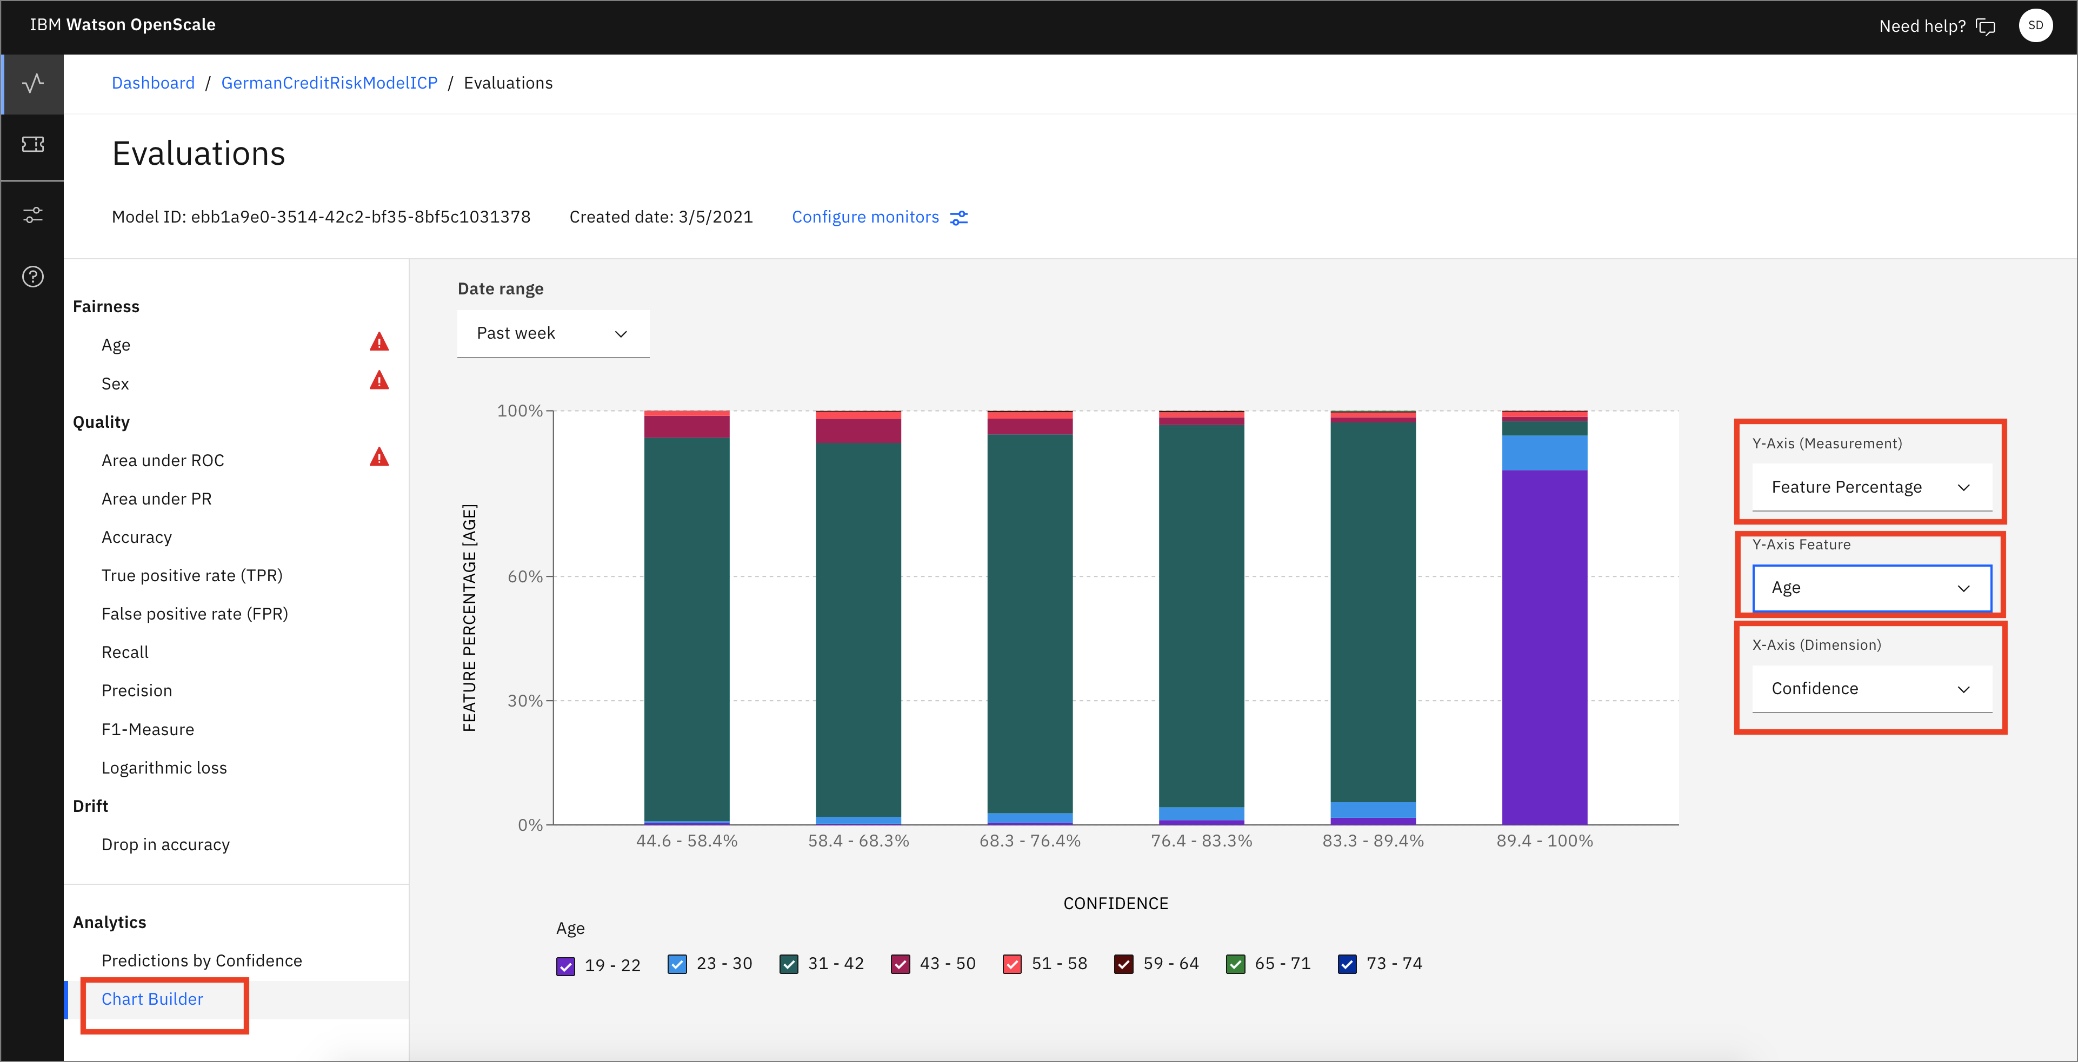The height and width of the screenshot is (1062, 2078).
Task: Go to GermanCreditRiskModelICP breadcrumb
Action: tap(329, 83)
